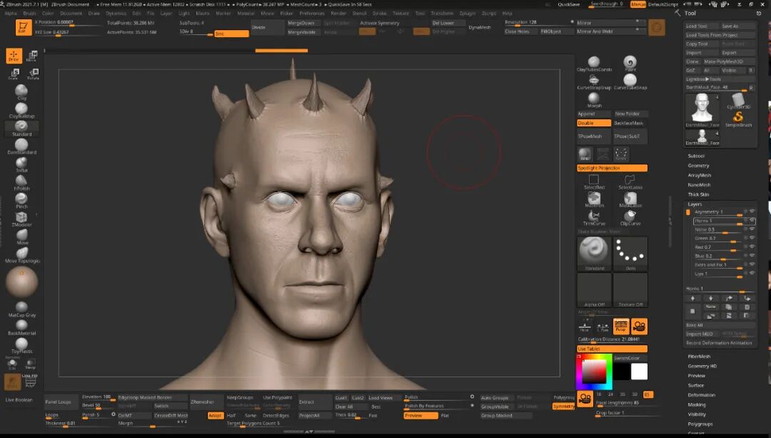Toggle Use Tablet option

tap(613, 349)
